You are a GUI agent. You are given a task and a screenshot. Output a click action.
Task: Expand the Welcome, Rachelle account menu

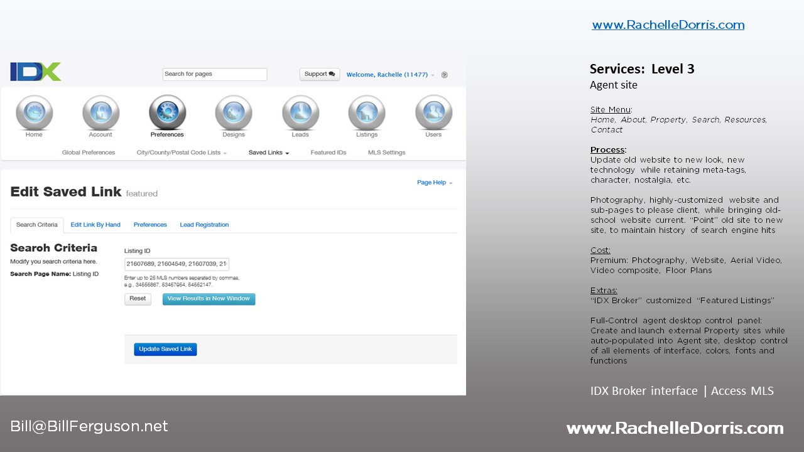point(390,75)
